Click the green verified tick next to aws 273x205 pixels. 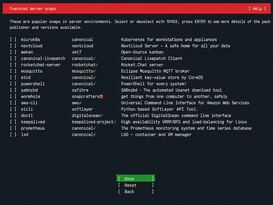(80, 103)
